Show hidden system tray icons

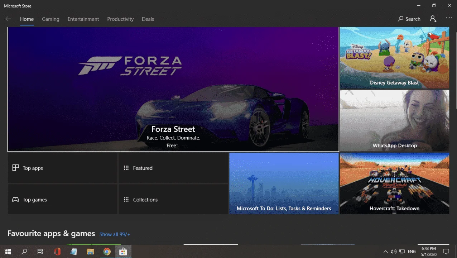[386, 252]
